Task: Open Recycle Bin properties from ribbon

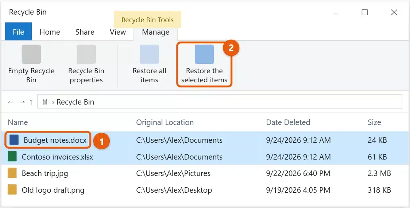Action: [86, 64]
